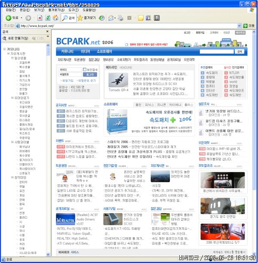Collapse the 사랑과이별 tree node

12,142
